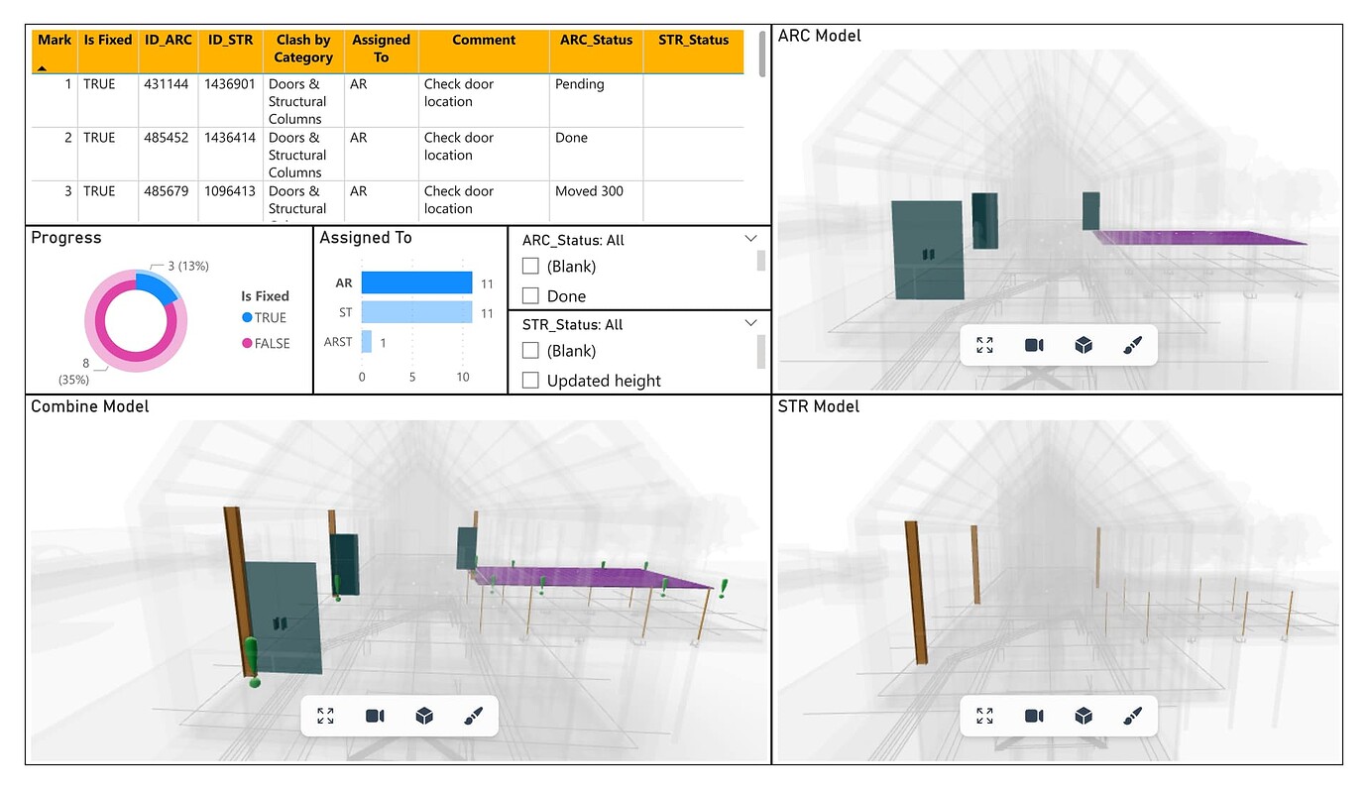Collapse the STR_Status slicer chevron
The width and height of the screenshot is (1368, 789).
pos(750,323)
